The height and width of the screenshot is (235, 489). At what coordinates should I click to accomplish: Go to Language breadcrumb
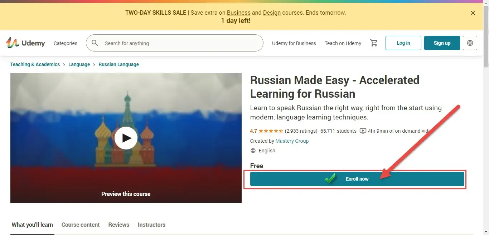79,64
